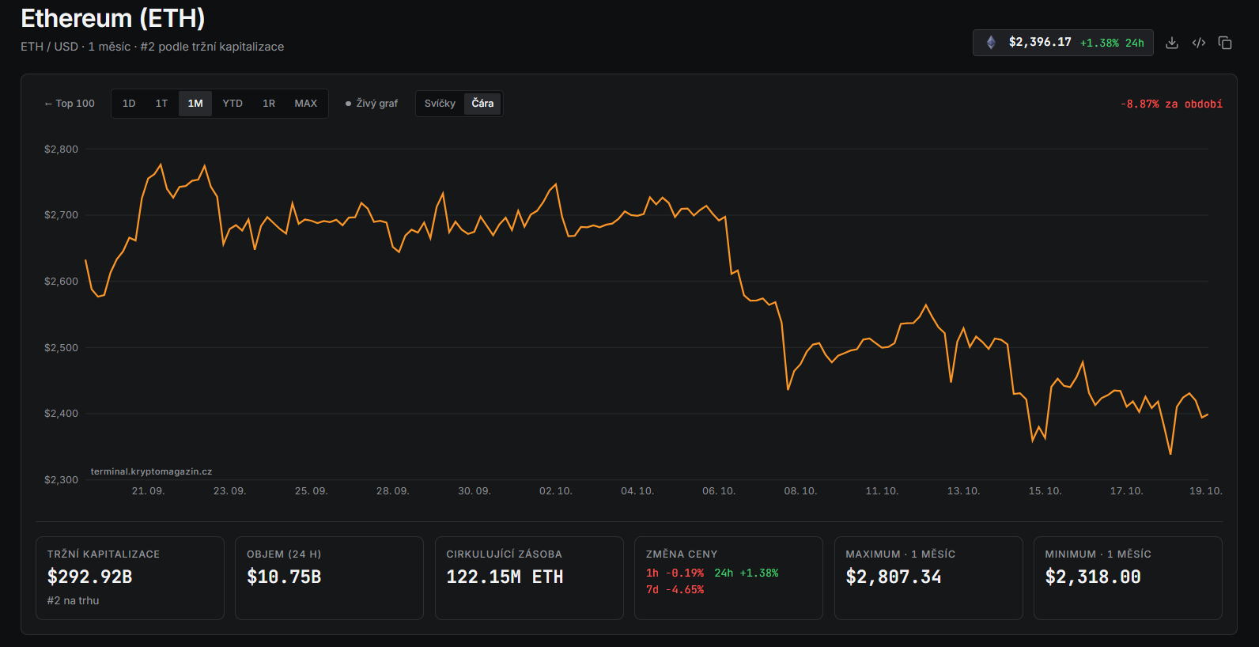The width and height of the screenshot is (1259, 647).
Task: Switch chart to Čára line view
Action: pyautogui.click(x=482, y=104)
